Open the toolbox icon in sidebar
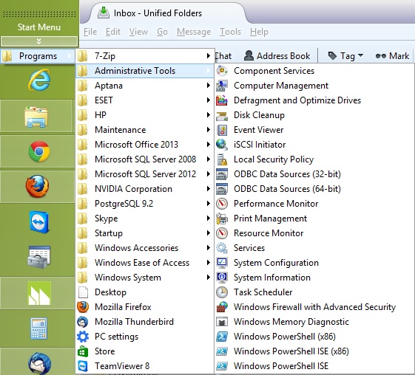Image resolution: width=415 pixels, height=375 pixels. (39, 257)
